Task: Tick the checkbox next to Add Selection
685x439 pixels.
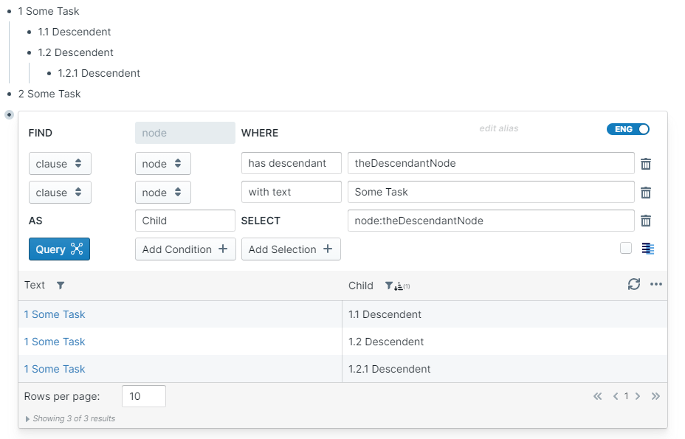Action: pyautogui.click(x=626, y=249)
